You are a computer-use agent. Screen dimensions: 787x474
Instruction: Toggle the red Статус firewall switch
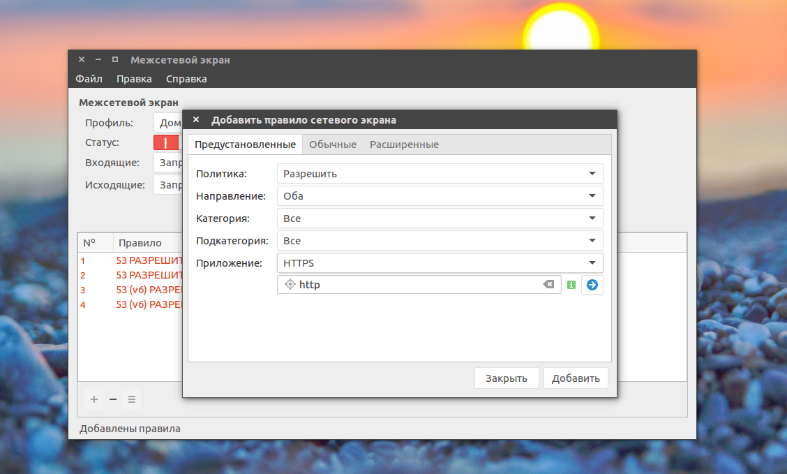click(x=167, y=142)
